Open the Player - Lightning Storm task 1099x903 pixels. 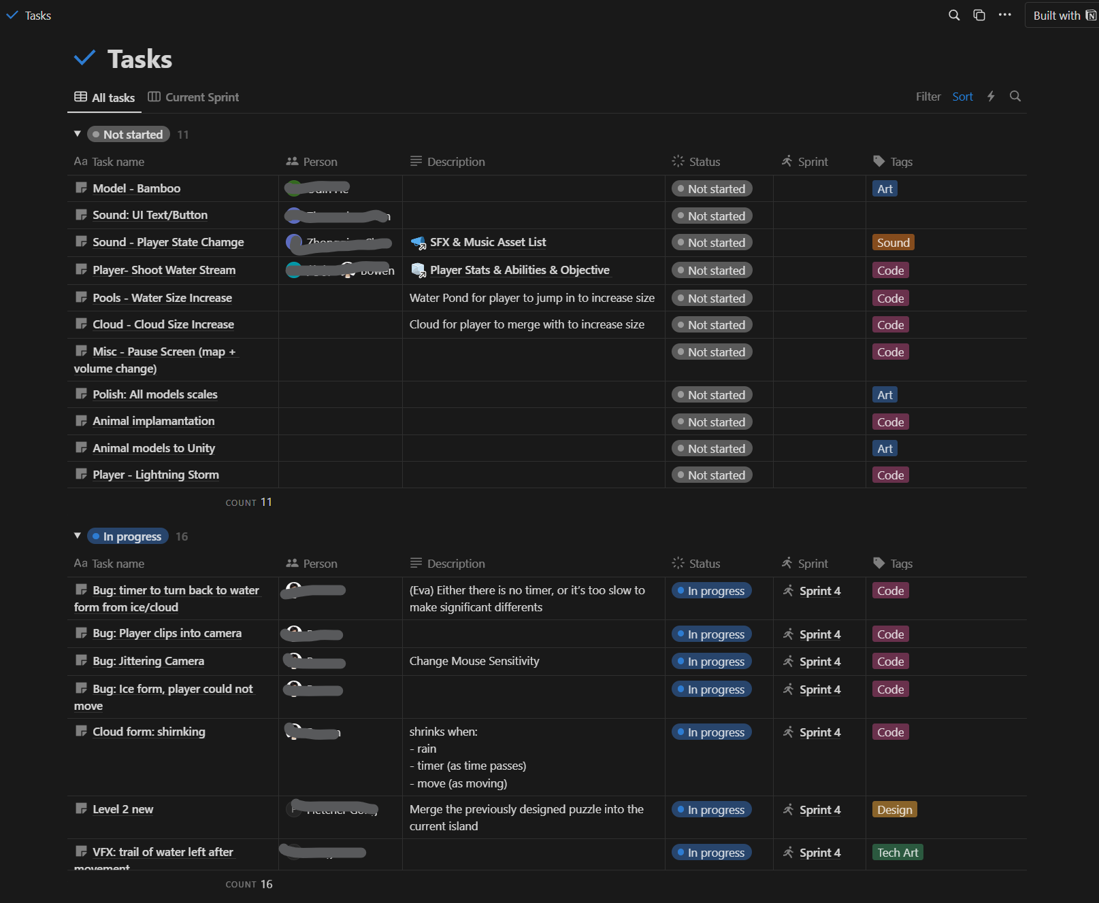click(x=156, y=475)
